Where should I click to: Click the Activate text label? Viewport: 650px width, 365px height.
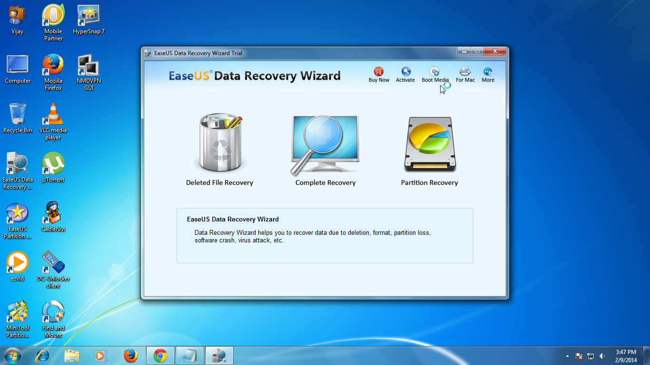pos(405,80)
